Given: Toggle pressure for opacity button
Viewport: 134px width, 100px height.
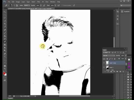Looking at the screenshot, I should click(44, 6).
